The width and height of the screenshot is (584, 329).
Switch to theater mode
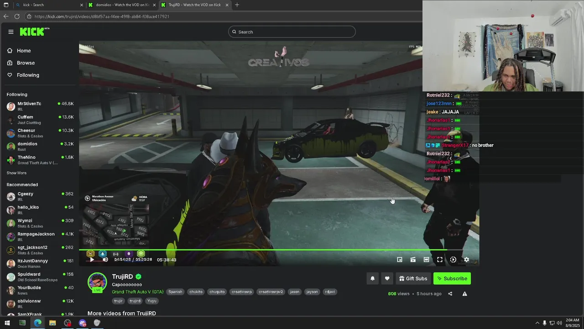(426, 260)
